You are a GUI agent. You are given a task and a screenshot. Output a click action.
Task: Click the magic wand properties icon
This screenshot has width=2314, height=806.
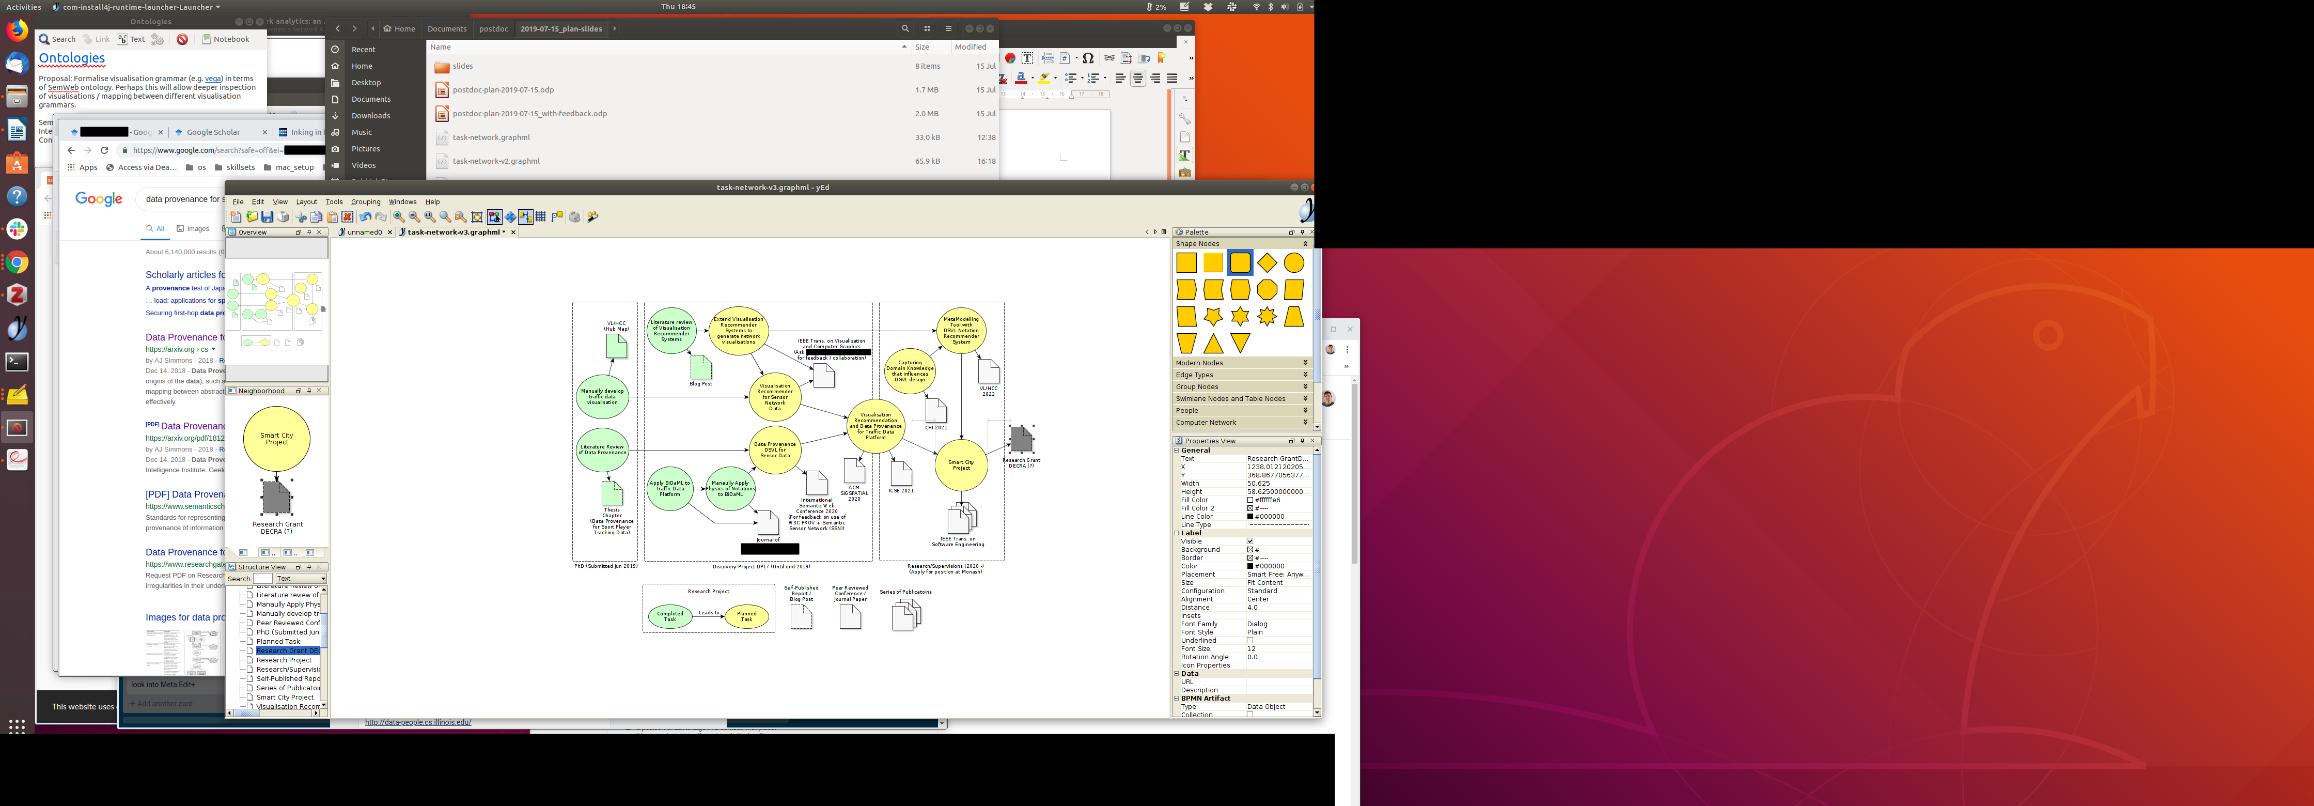[593, 216]
